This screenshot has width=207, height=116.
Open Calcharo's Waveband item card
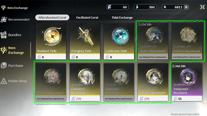click(85, 82)
